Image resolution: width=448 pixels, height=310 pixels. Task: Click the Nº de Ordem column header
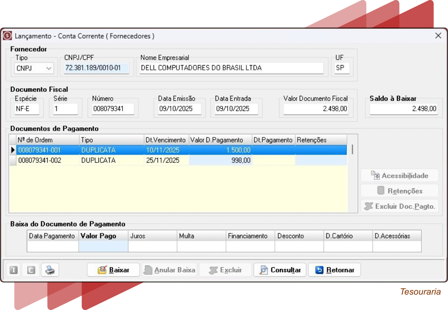[x=47, y=140]
